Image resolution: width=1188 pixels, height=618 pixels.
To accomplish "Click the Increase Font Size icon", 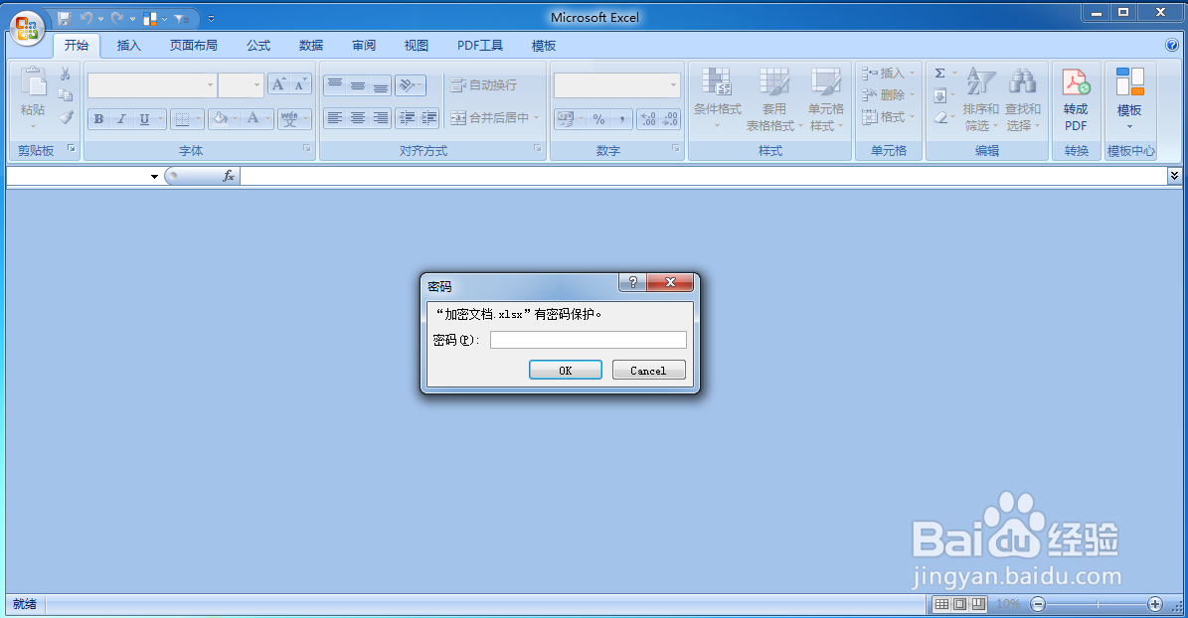I will click(x=278, y=84).
